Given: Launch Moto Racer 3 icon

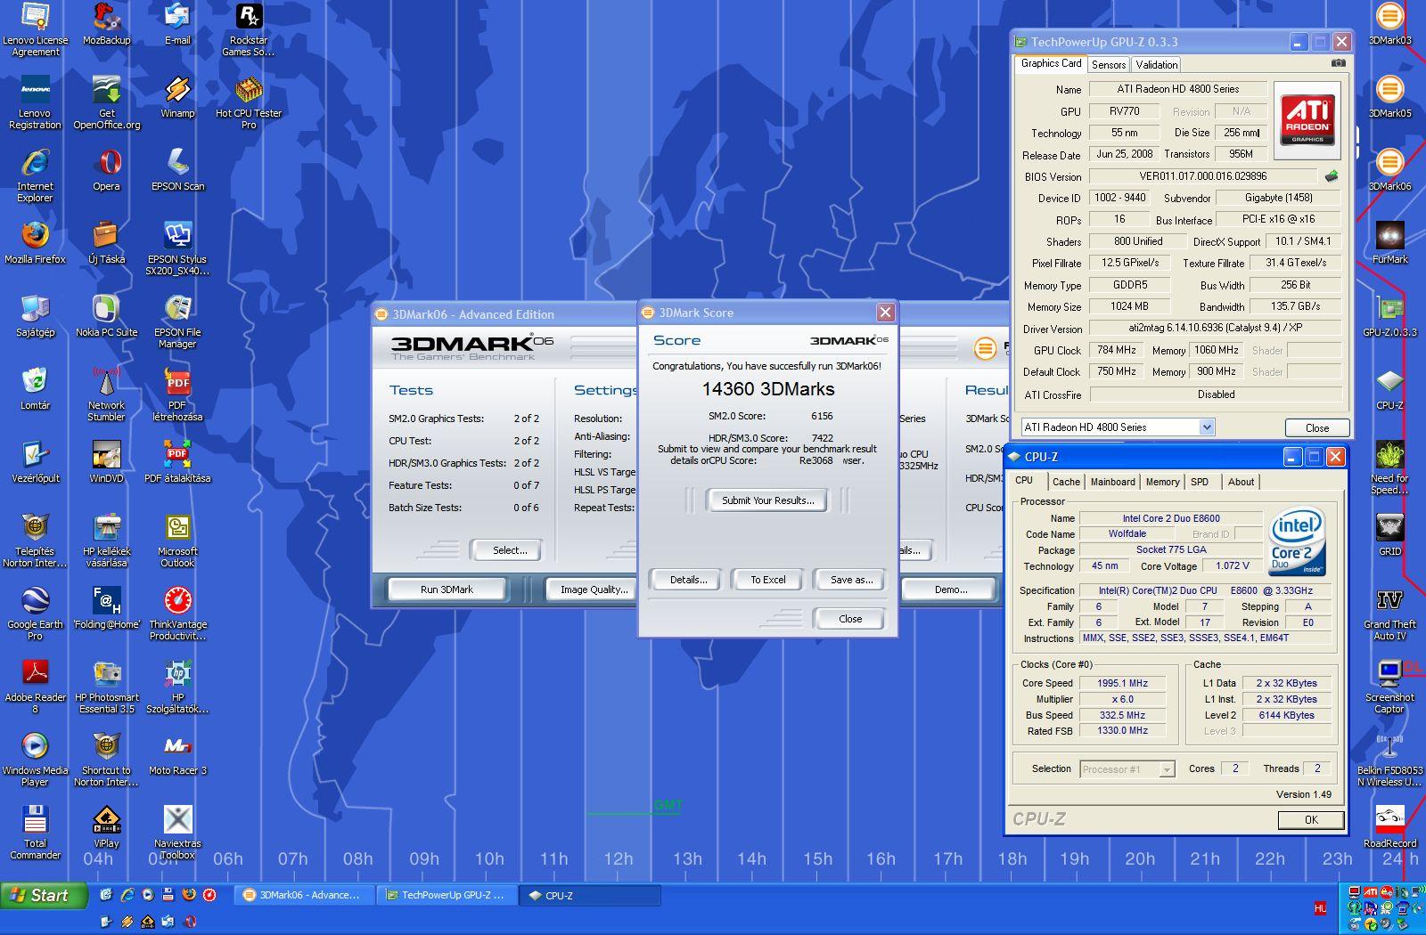Looking at the screenshot, I should click(x=177, y=755).
